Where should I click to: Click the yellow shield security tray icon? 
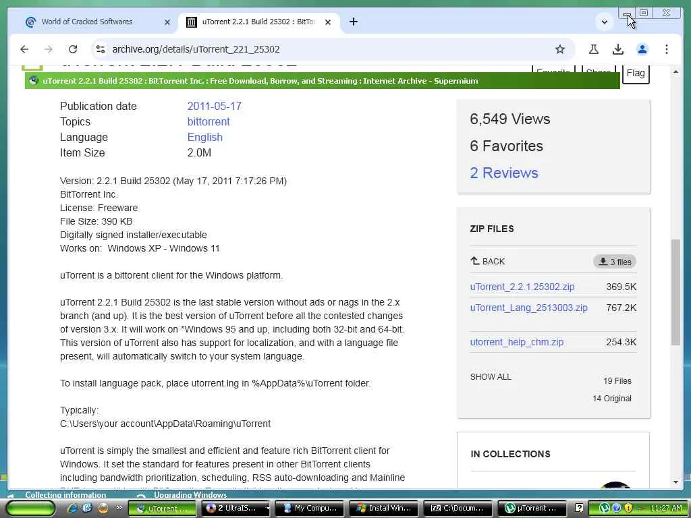point(628,509)
